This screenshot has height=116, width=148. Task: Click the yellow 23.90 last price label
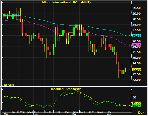click(137, 70)
